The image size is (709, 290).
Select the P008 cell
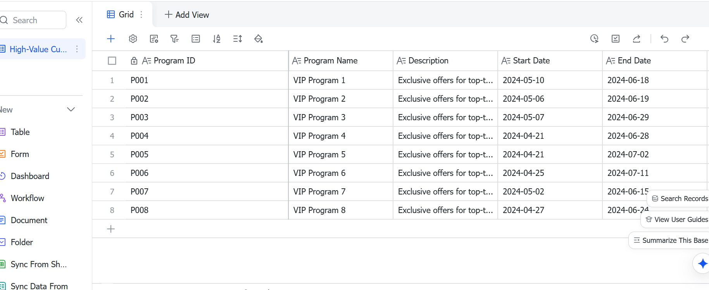click(x=207, y=210)
